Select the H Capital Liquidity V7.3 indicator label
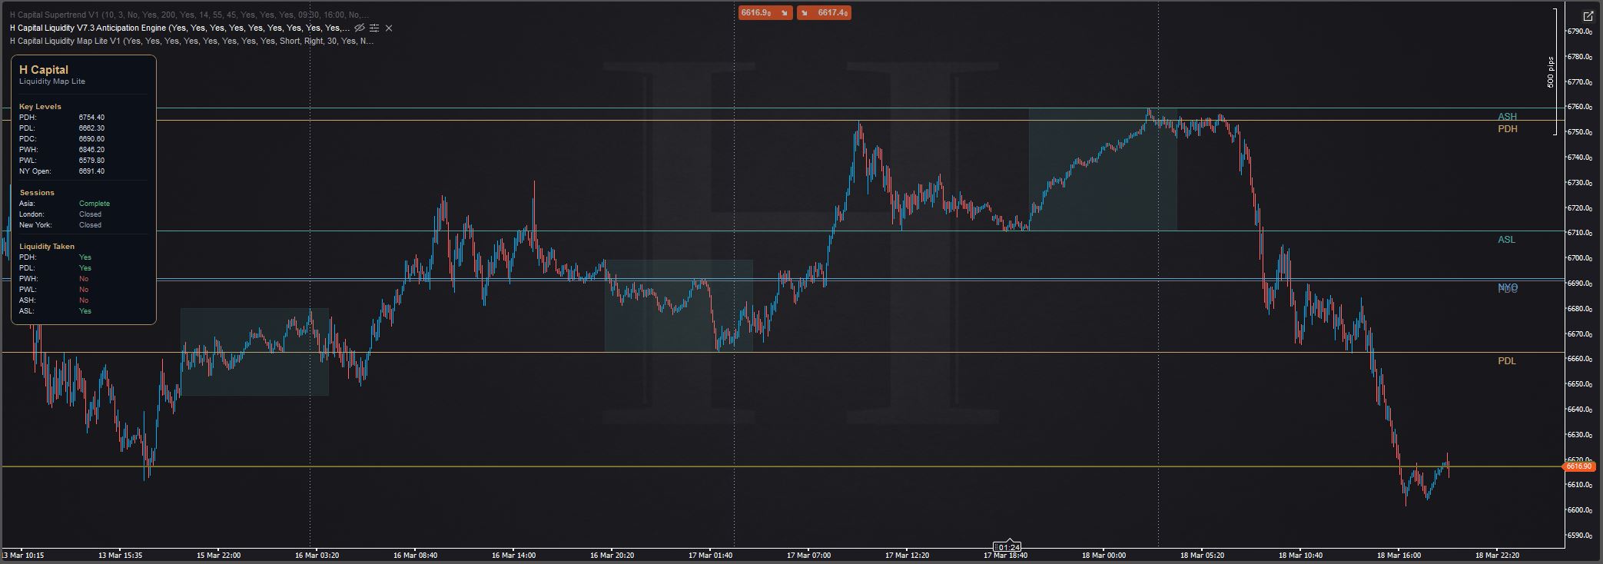1603x564 pixels. (180, 28)
